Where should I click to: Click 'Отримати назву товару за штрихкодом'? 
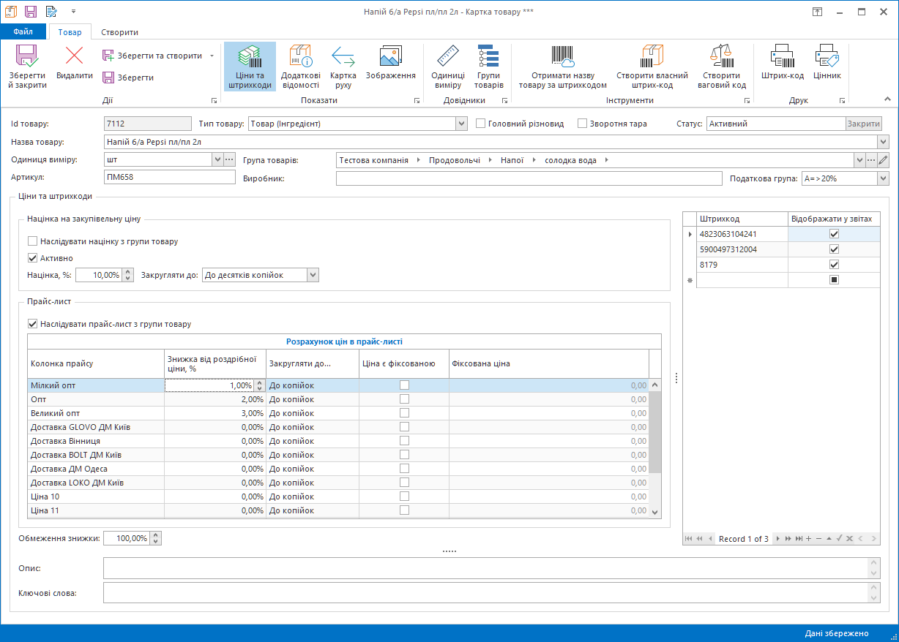tap(562, 66)
